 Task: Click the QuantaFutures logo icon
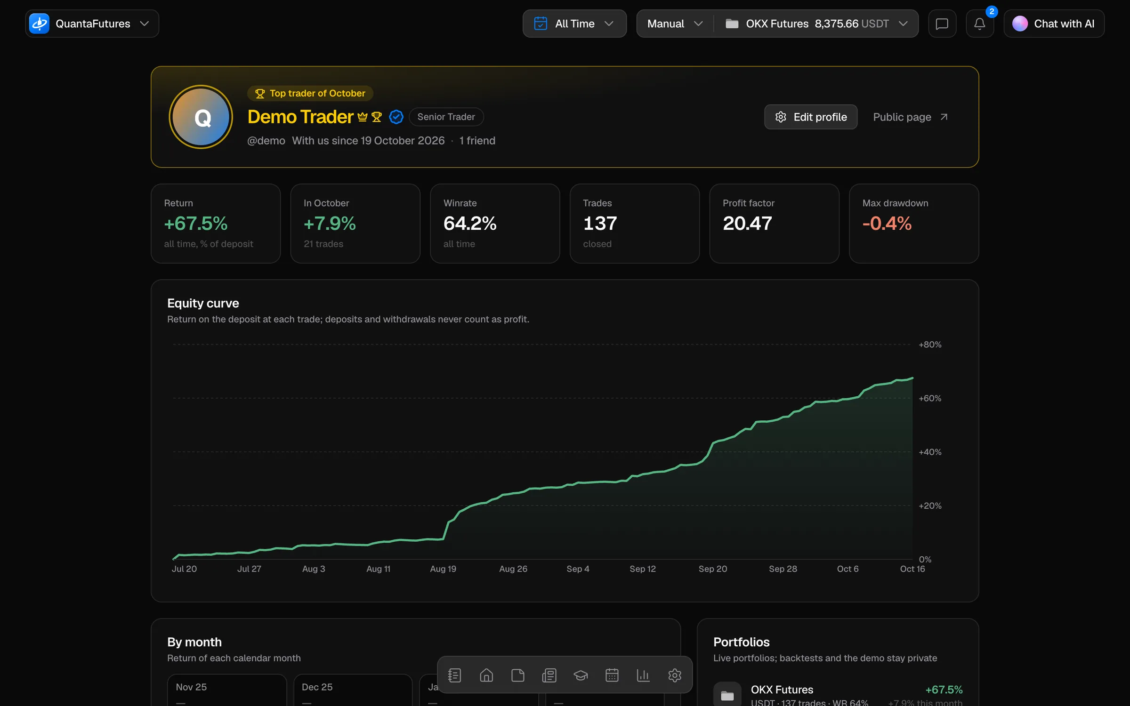coord(39,24)
